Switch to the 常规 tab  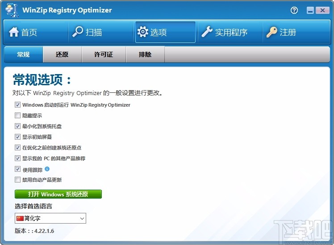click(23, 54)
